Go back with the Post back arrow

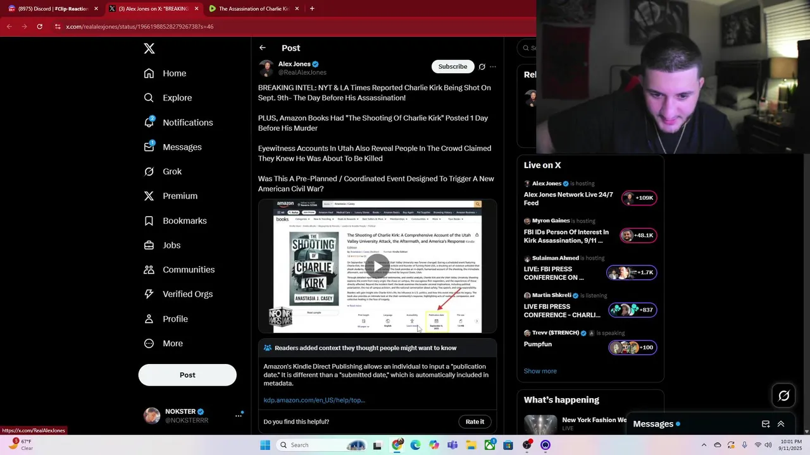[263, 48]
